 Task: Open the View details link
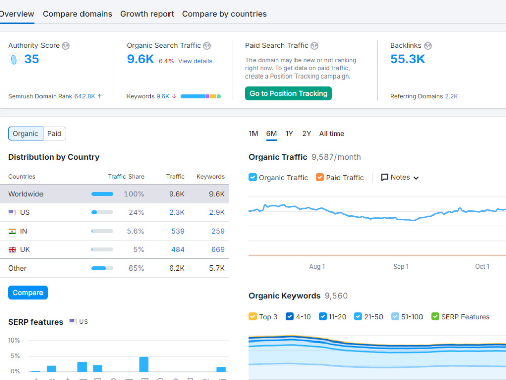click(x=195, y=61)
